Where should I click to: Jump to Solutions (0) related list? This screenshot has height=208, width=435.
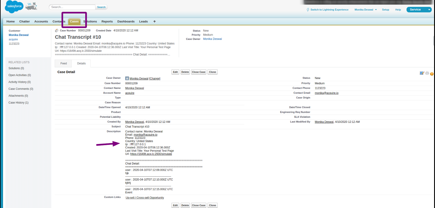[16, 68]
